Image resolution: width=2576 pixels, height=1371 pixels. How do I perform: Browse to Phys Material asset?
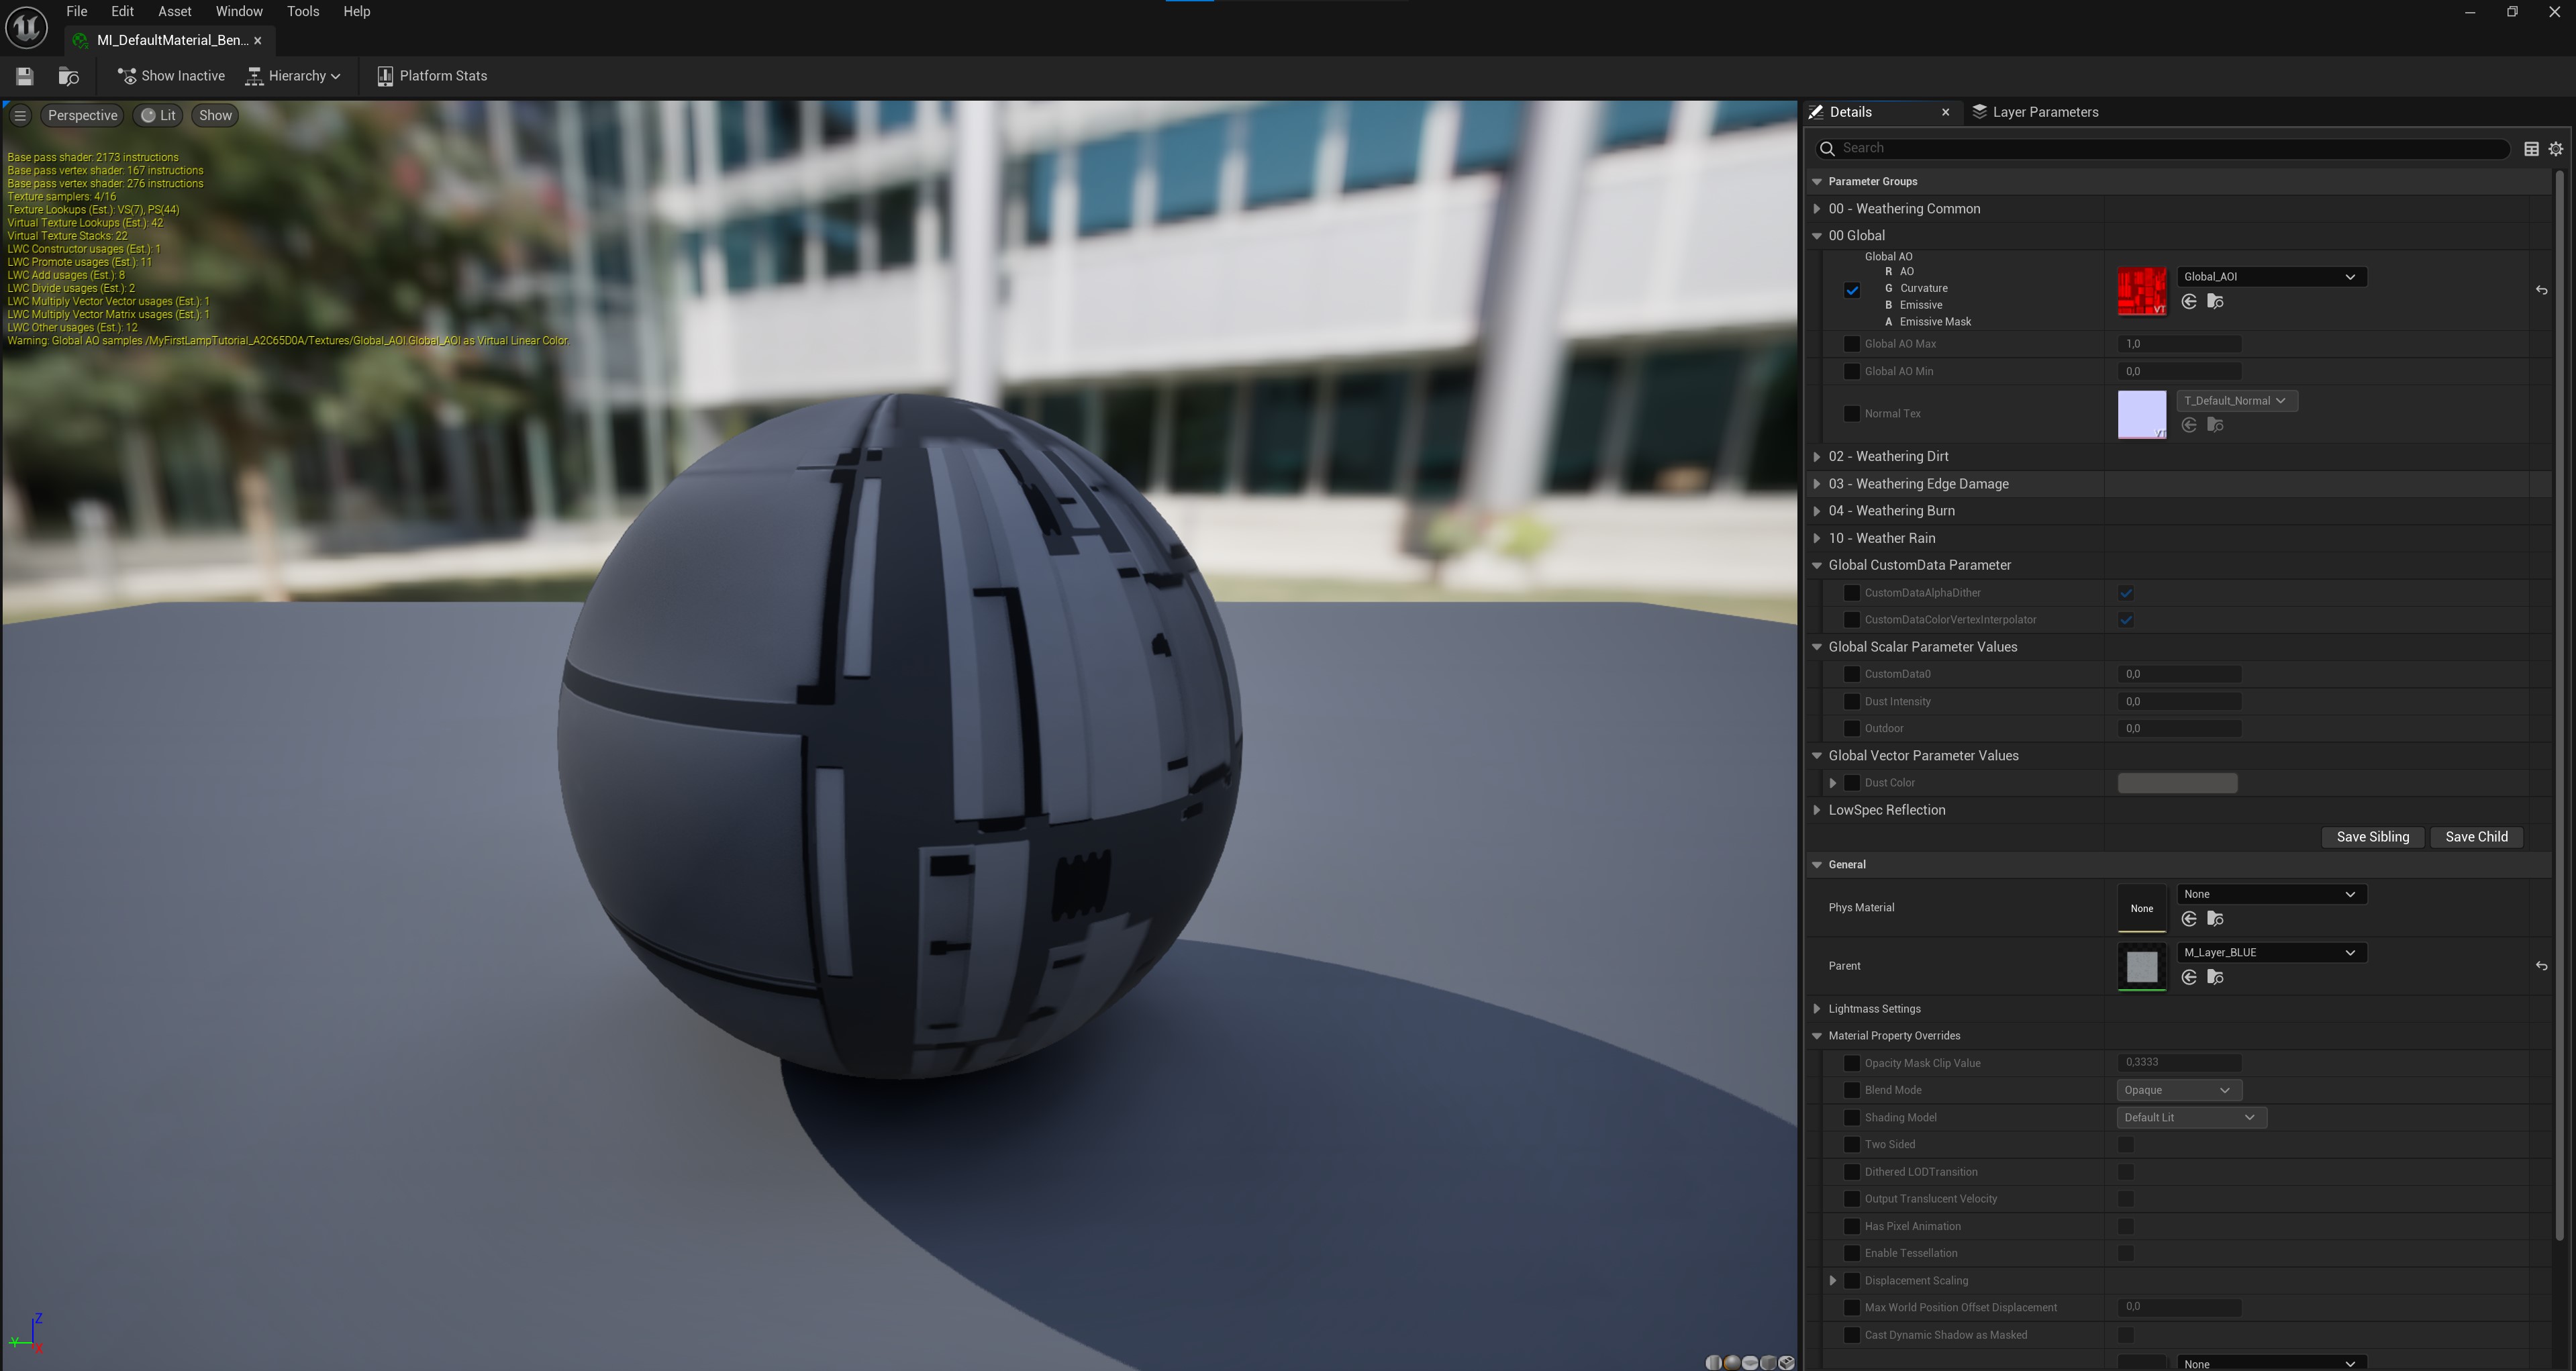coord(2215,919)
